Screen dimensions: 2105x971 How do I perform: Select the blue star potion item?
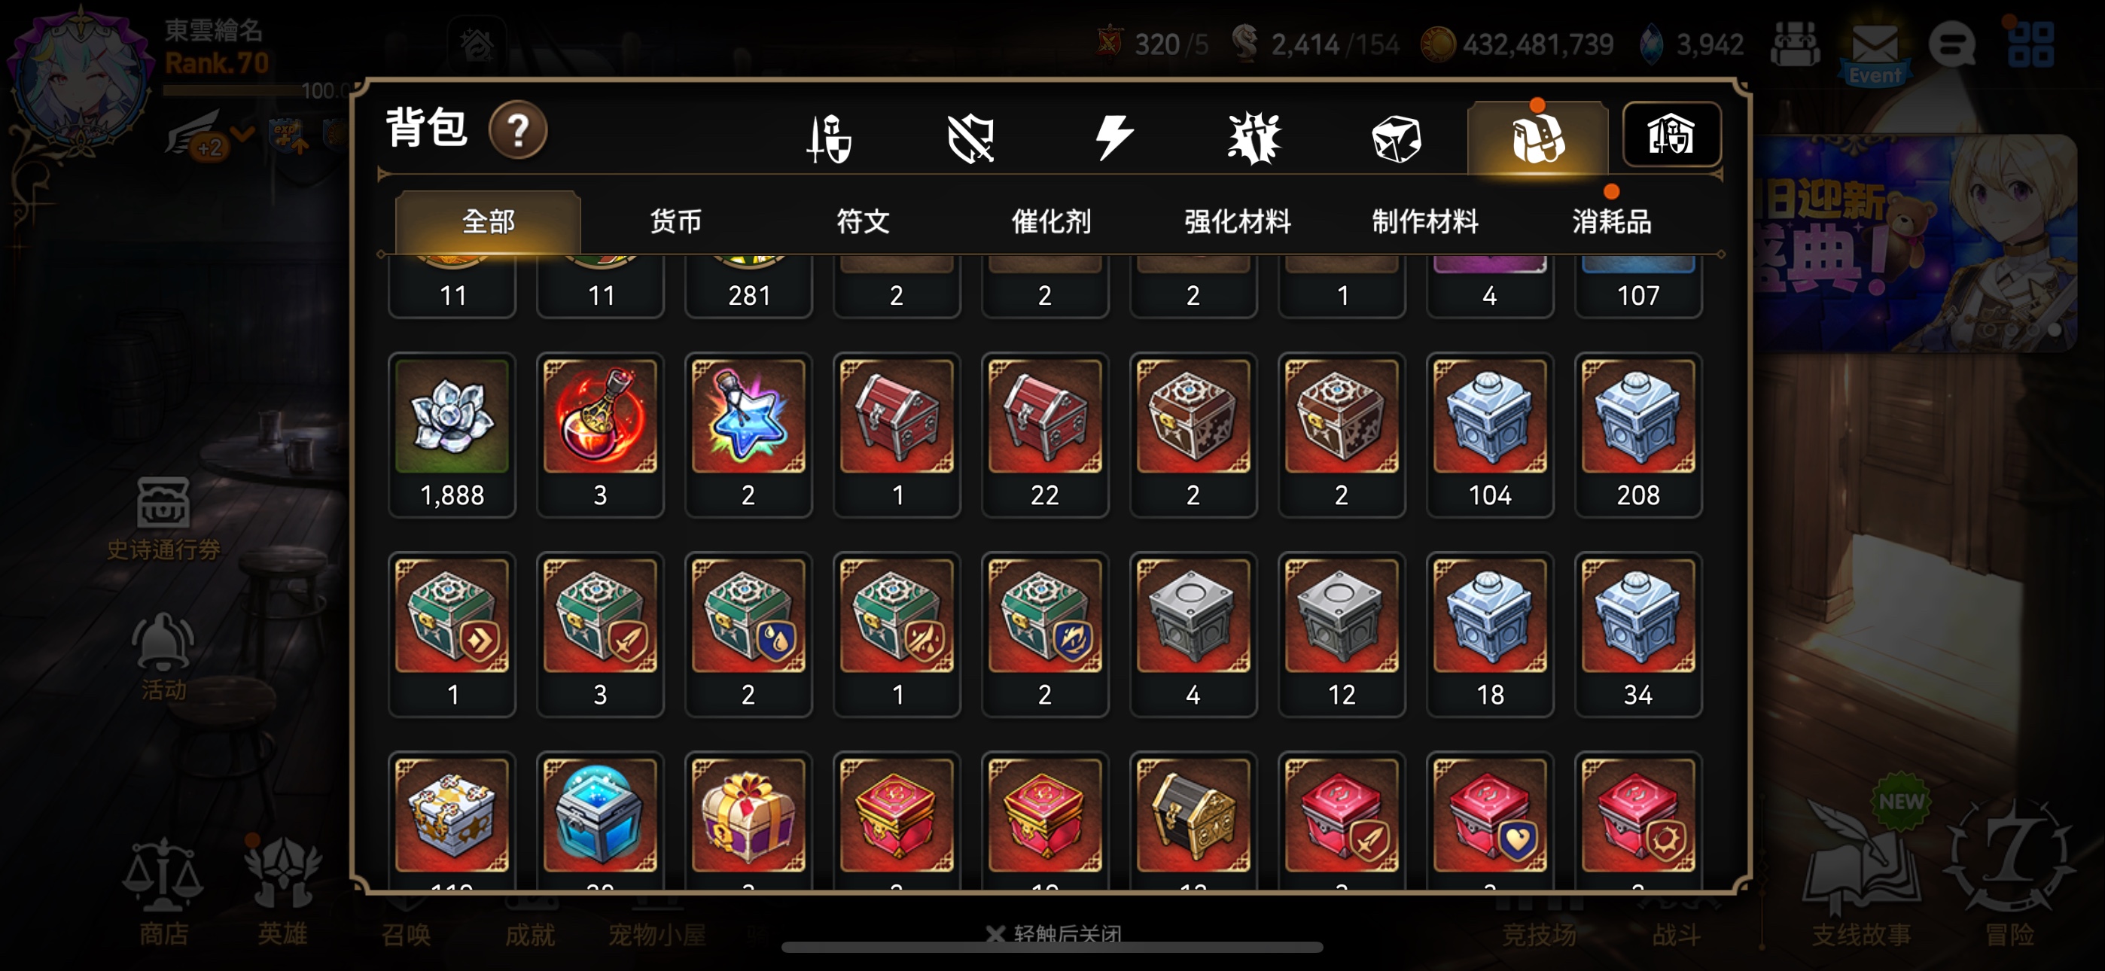(748, 435)
